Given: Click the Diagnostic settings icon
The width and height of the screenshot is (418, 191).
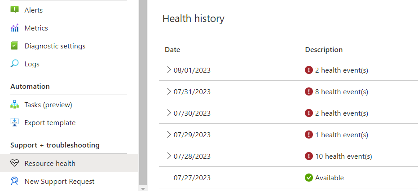Looking at the screenshot, I should pos(14,46).
